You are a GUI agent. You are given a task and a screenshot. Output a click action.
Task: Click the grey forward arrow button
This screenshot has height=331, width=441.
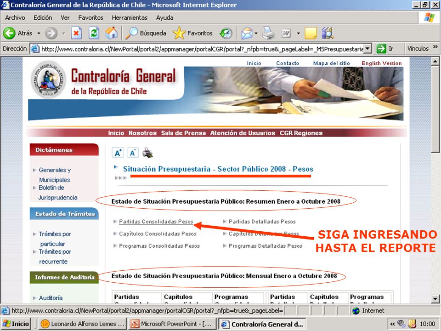point(51,33)
